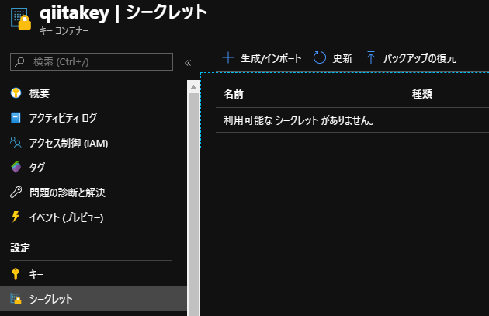Click the イベント lightning bolt icon
The height and width of the screenshot is (316, 489).
tap(16, 217)
